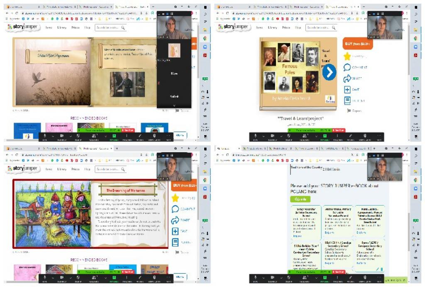Open Comment bubble icon beside Drowning of Marzanna

point(175,209)
